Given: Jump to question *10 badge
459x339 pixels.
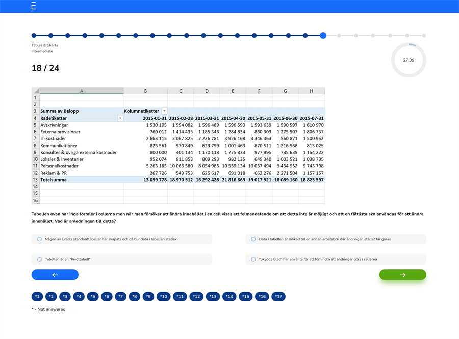Looking at the screenshot, I should coord(163,296).
